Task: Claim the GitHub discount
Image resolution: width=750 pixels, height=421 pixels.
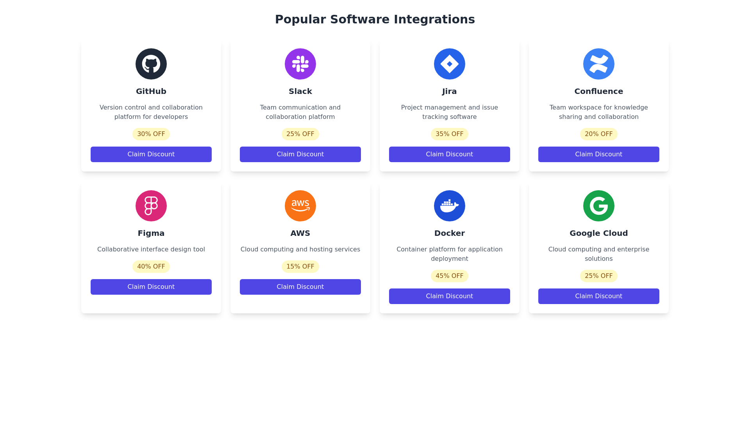Action: coord(151,154)
